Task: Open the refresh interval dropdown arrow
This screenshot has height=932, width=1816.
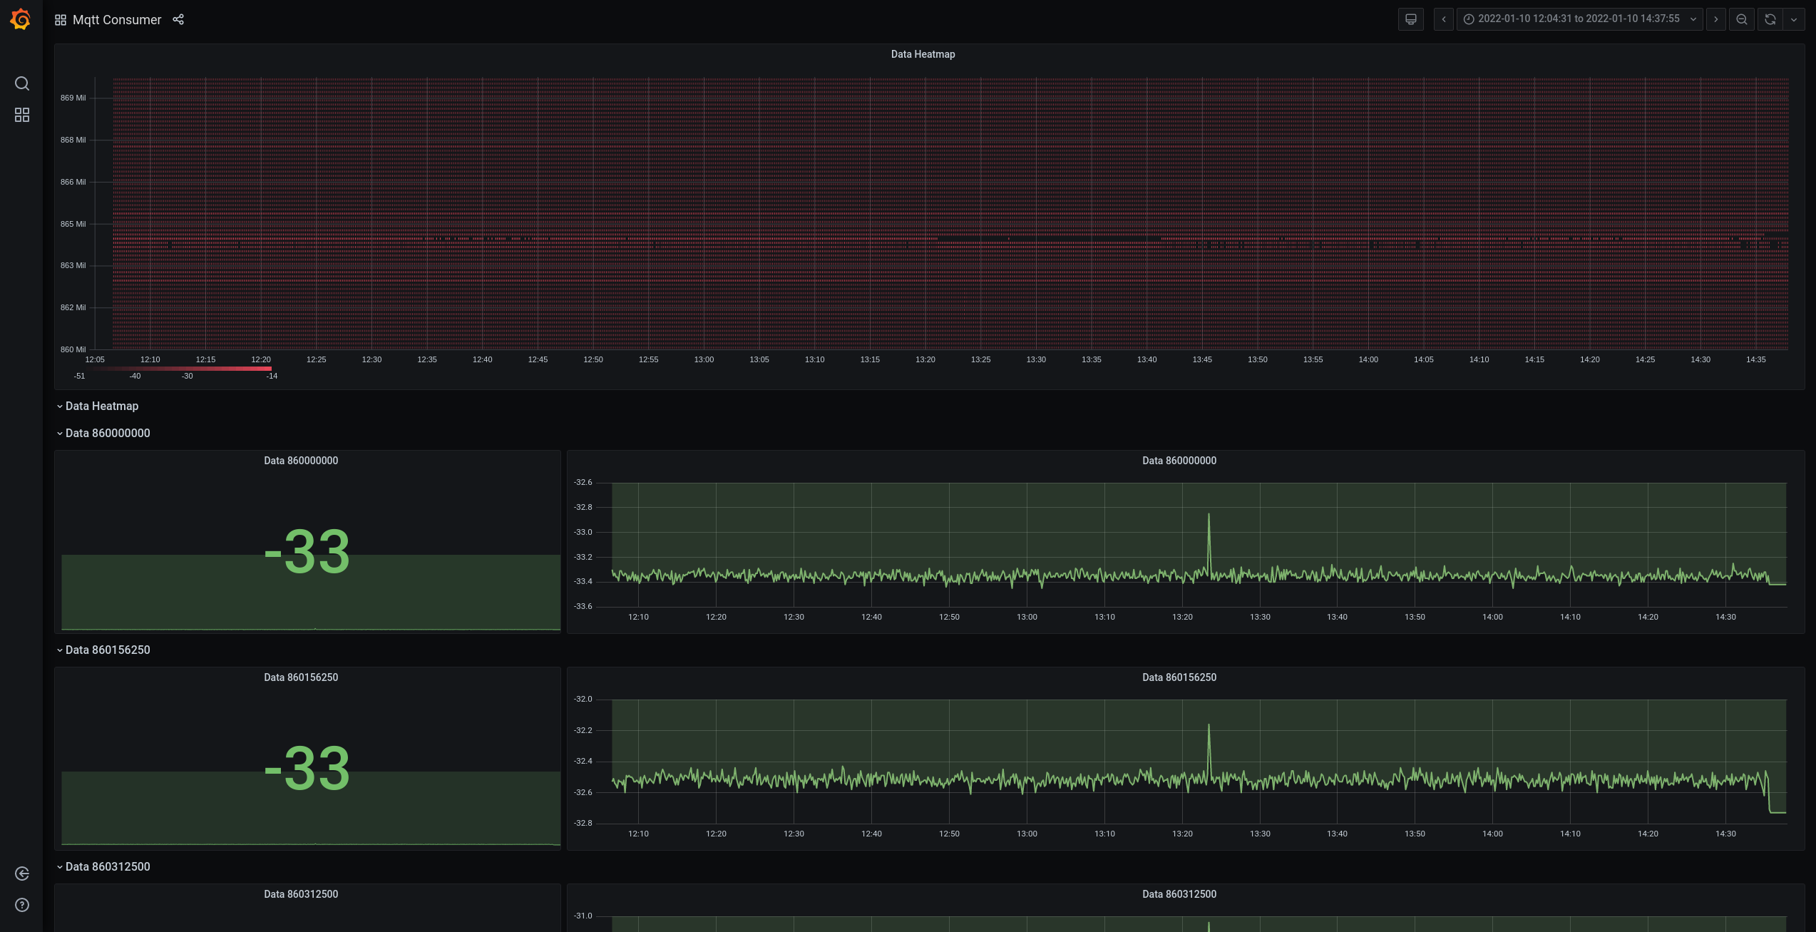Action: tap(1794, 19)
